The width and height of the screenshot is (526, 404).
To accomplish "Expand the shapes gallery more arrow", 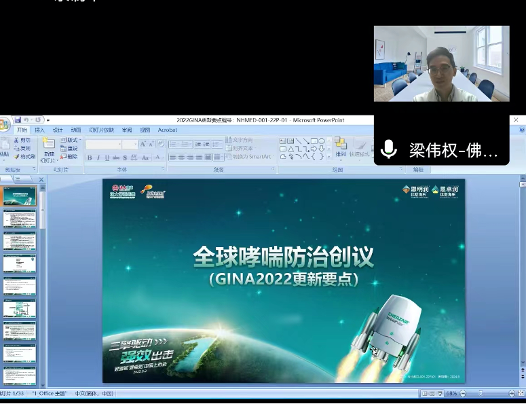I will (x=329, y=156).
